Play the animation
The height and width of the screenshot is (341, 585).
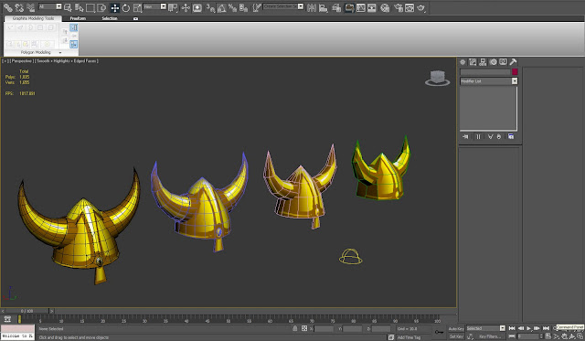click(528, 328)
